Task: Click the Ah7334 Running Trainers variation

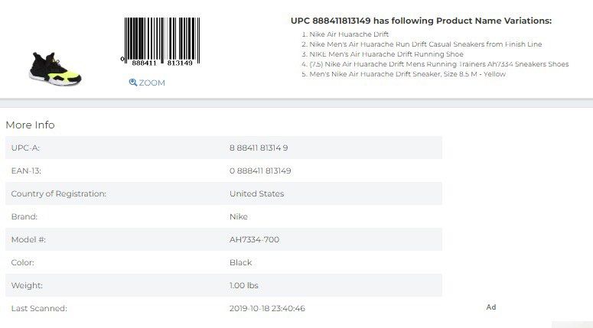Action: click(439, 64)
